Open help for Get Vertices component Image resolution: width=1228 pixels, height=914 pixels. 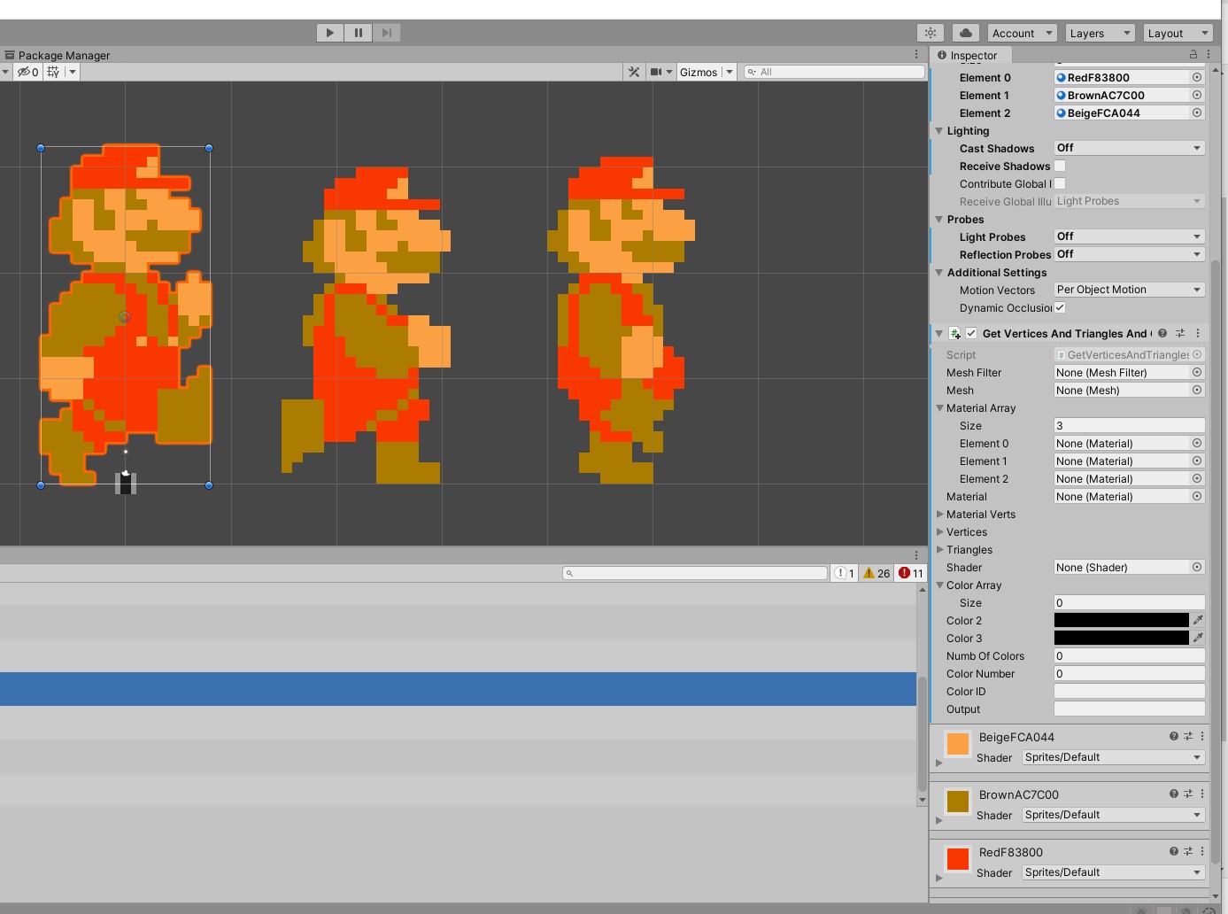point(1162,333)
